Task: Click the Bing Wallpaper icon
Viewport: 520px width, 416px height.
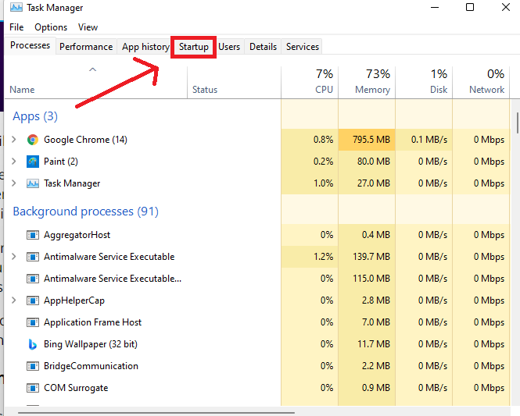Action: [32, 344]
